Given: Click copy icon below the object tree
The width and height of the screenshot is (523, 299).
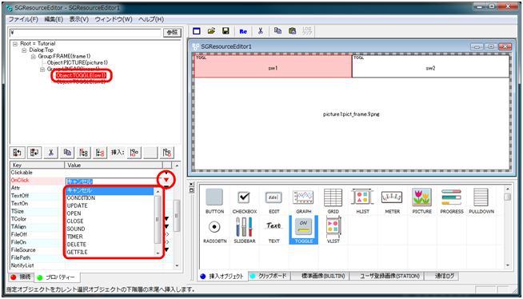Looking at the screenshot, I should 67,153.
